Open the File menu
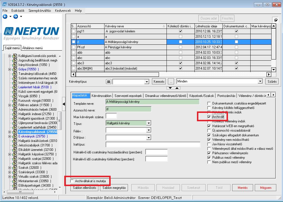This screenshot has height=202, width=283. (x=5, y=11)
